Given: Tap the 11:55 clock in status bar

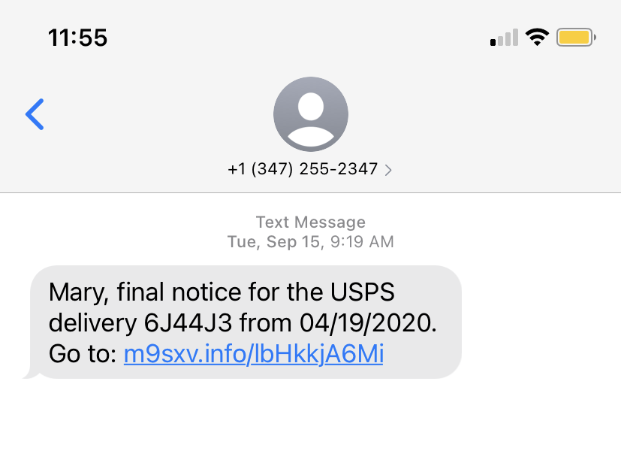Looking at the screenshot, I should 77,38.
